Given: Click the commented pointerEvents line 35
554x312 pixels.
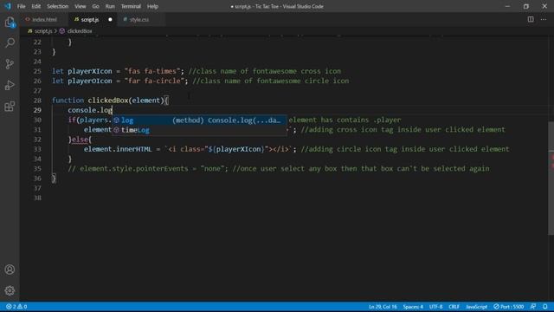Looking at the screenshot, I should [x=279, y=169].
